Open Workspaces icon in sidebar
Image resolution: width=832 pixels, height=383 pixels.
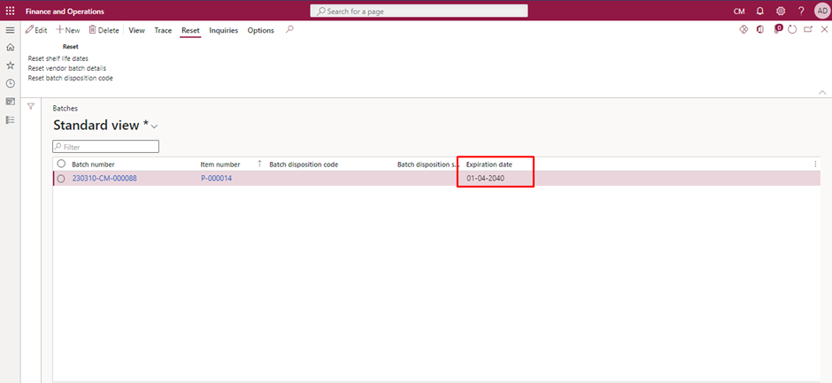[10, 102]
